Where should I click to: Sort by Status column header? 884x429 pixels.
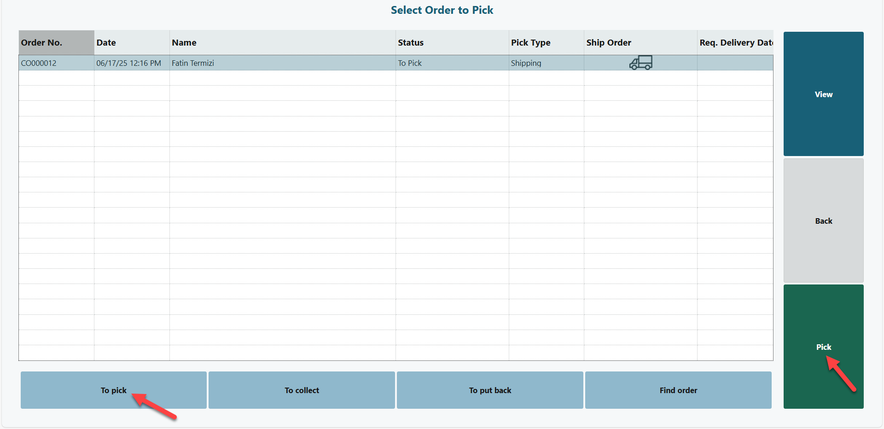pos(411,42)
